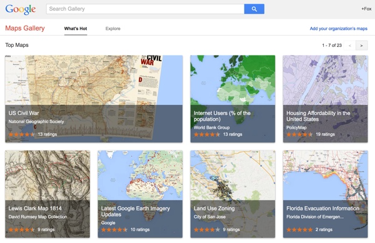Open the US Civil War map card
375x243 pixels.
coord(94,99)
